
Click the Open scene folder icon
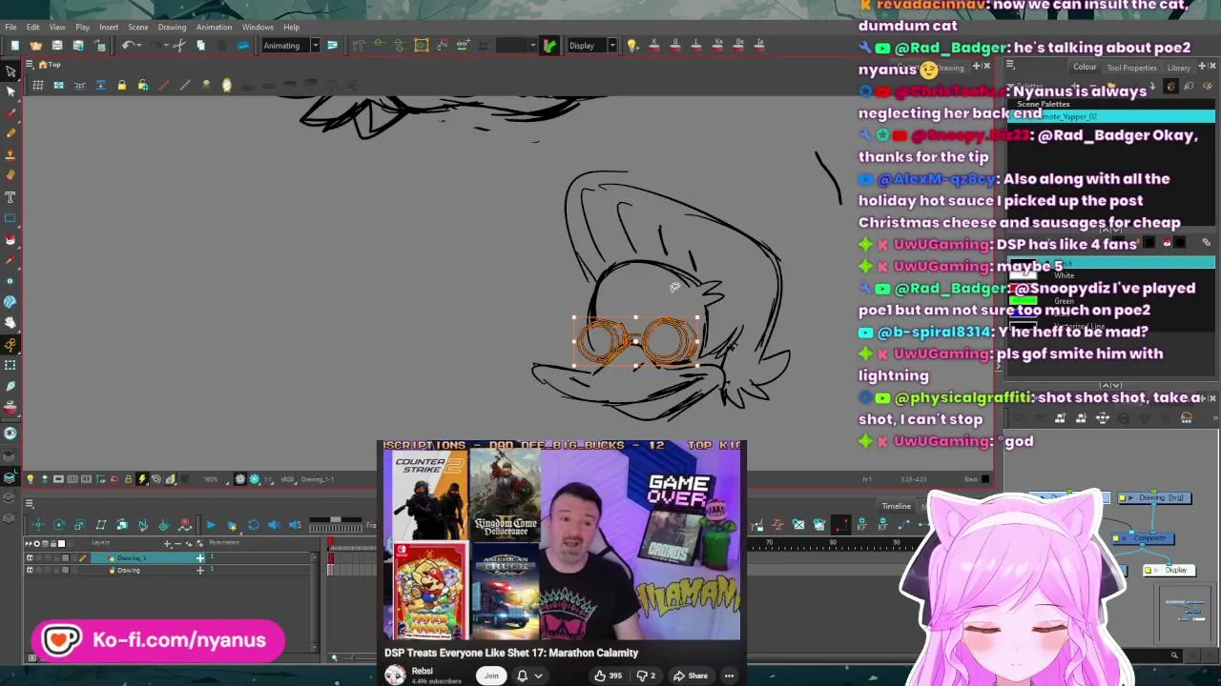(36, 46)
